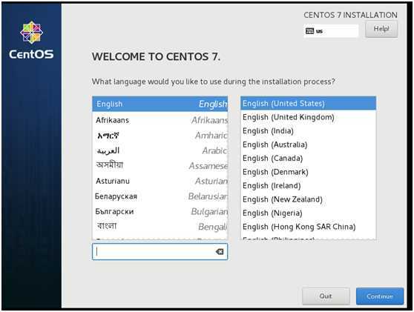This screenshot has width=414, height=312.
Task: Choose English (Hong Kong SAR China) locale
Action: click(x=308, y=227)
